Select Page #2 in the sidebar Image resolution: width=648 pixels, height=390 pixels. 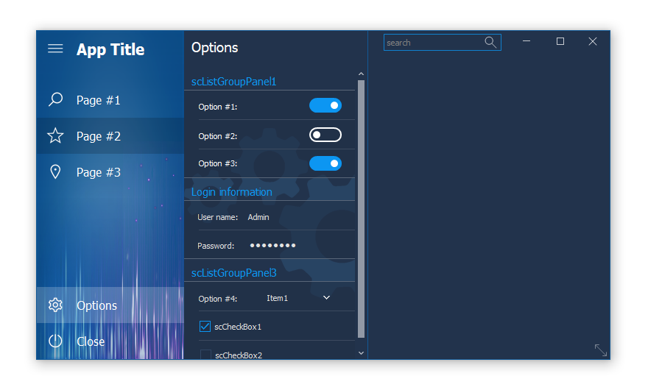click(110, 136)
